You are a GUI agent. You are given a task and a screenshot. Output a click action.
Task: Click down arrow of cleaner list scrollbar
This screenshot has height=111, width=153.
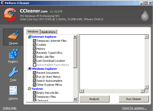click(75, 99)
